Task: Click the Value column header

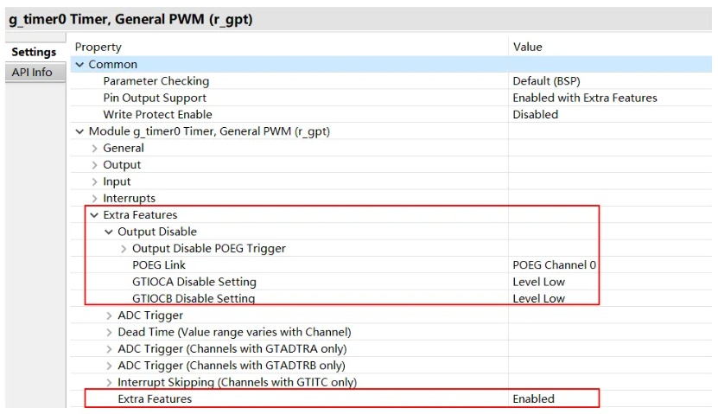Action: (528, 48)
